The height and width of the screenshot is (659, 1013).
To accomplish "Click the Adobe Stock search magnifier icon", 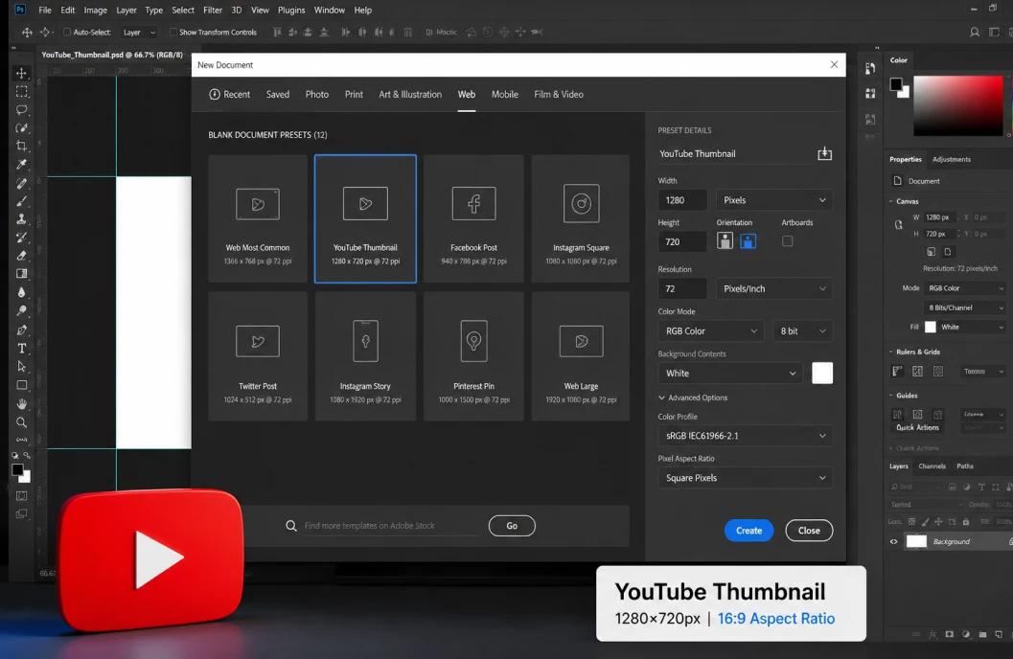I will (x=291, y=526).
